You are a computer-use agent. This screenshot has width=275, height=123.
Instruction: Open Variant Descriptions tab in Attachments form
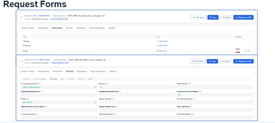[97, 28]
